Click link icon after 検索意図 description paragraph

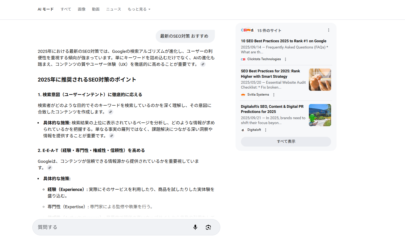[111, 112]
